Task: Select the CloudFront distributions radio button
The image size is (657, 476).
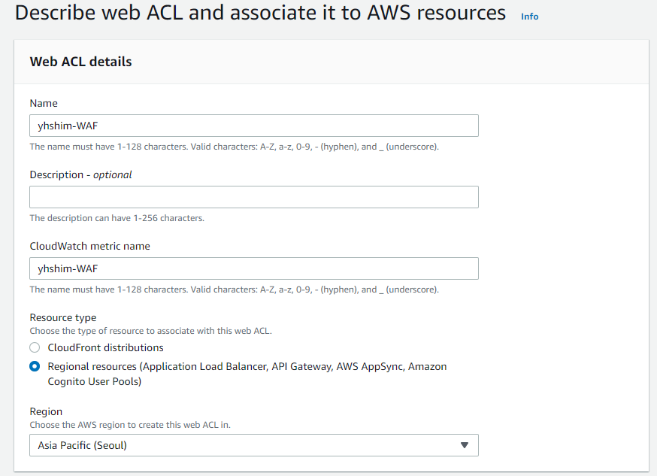Action: [35, 347]
